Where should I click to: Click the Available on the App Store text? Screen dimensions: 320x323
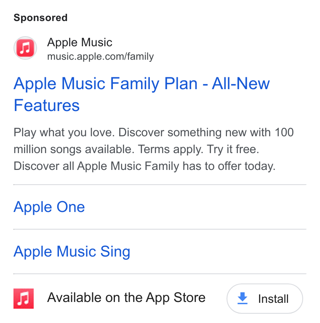tap(126, 298)
